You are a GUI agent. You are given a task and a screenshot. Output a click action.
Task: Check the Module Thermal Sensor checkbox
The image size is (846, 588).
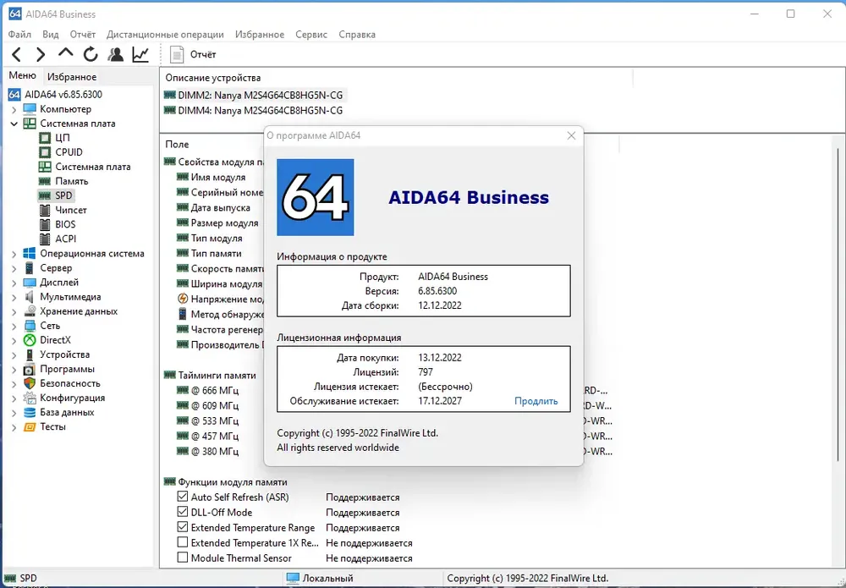(183, 558)
